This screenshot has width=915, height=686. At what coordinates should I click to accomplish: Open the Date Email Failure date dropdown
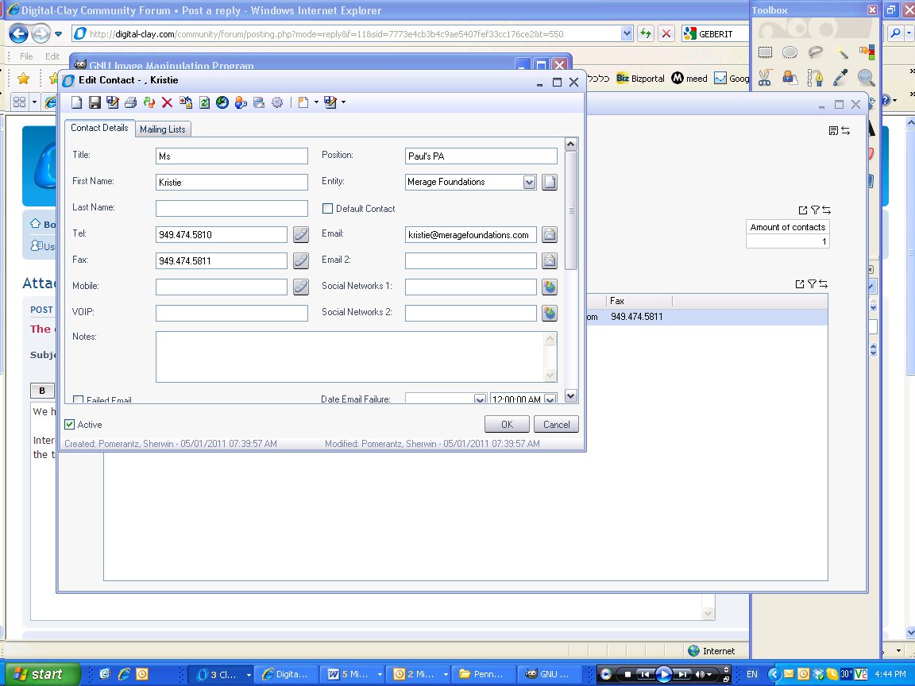480,399
